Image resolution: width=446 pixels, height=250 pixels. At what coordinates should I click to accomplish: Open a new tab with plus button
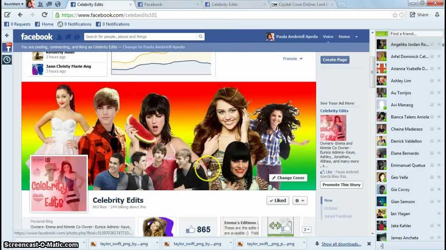click(x=342, y=5)
